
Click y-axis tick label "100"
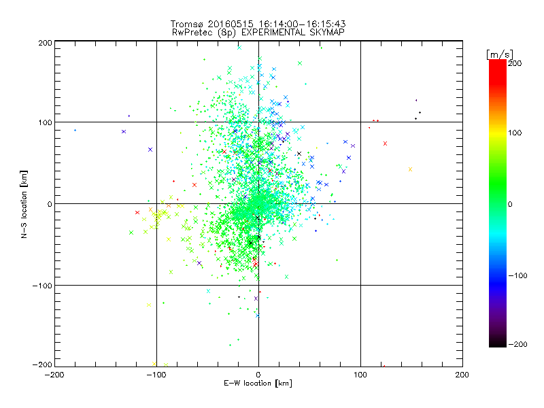click(45, 122)
